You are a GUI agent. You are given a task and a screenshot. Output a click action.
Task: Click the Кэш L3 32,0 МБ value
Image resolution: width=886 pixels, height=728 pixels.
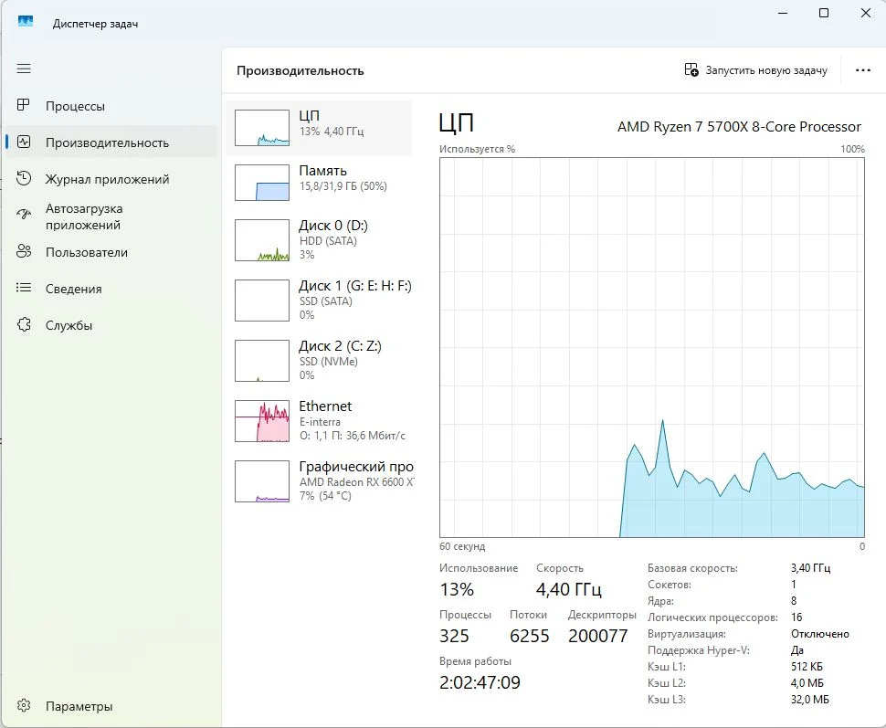(809, 699)
